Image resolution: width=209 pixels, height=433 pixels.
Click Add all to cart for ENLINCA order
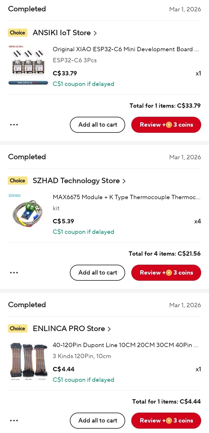97,420
